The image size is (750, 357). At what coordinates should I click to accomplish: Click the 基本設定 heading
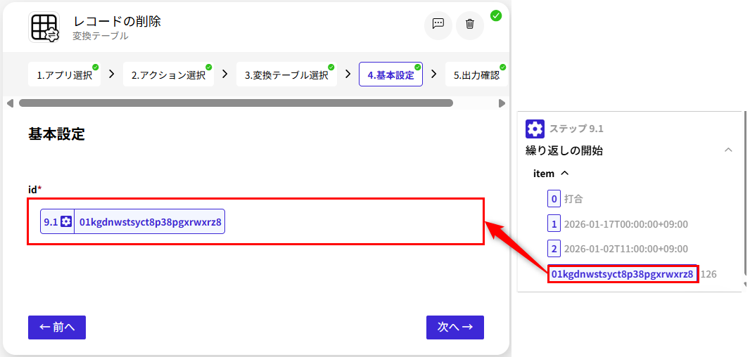point(56,135)
